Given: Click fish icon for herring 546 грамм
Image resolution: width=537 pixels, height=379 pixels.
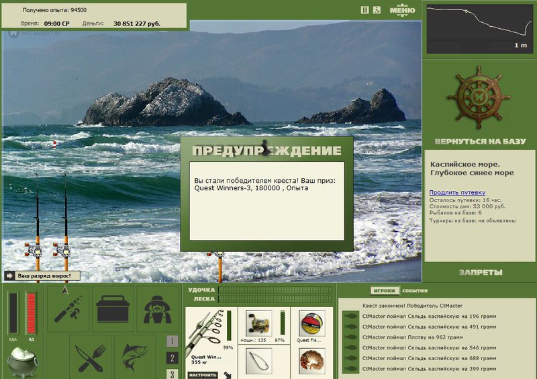Looking at the screenshot, I should [350, 348].
